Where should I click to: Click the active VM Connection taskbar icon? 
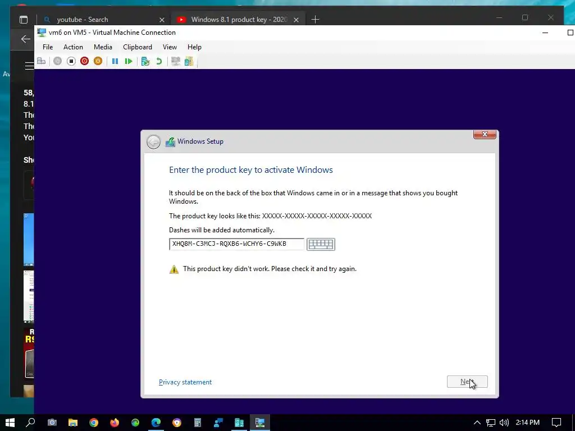[260, 423]
